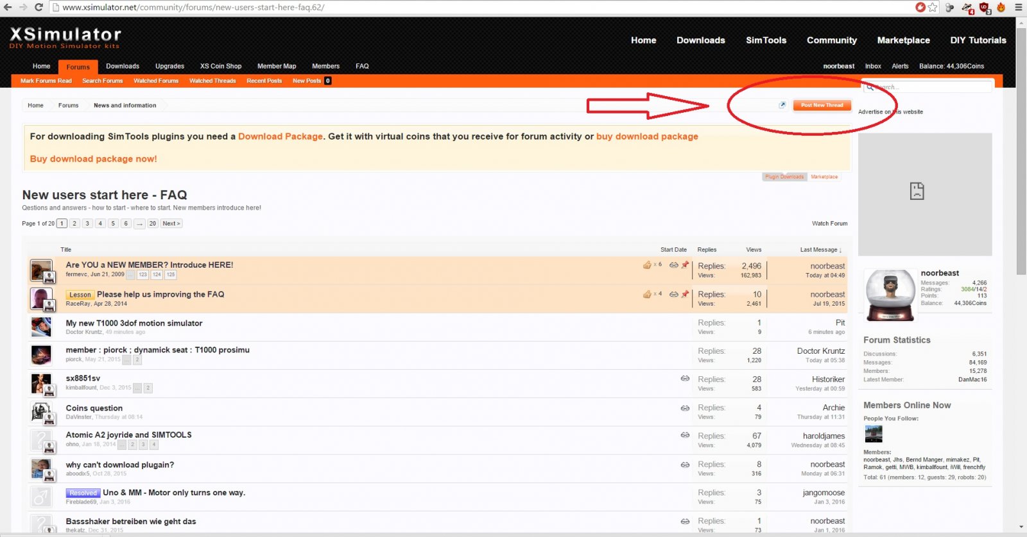Reload the page with refresh icon
The image size is (1027, 537).
pos(39,7)
